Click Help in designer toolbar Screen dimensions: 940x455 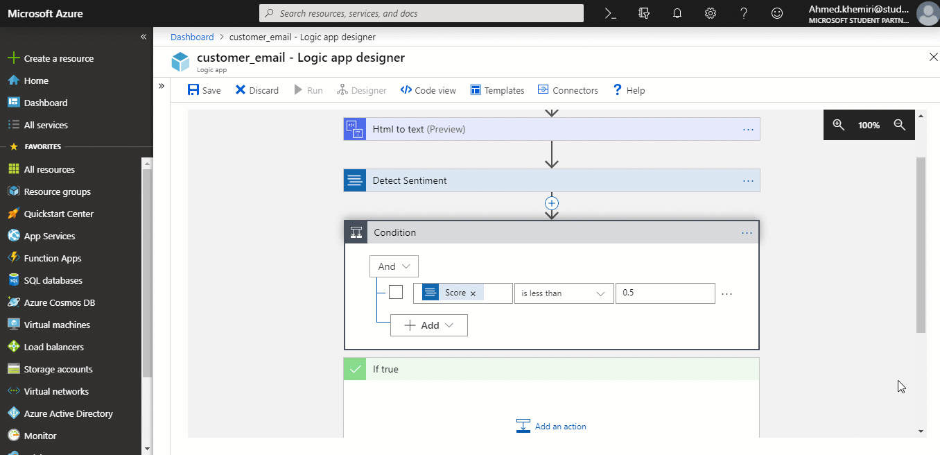[629, 90]
